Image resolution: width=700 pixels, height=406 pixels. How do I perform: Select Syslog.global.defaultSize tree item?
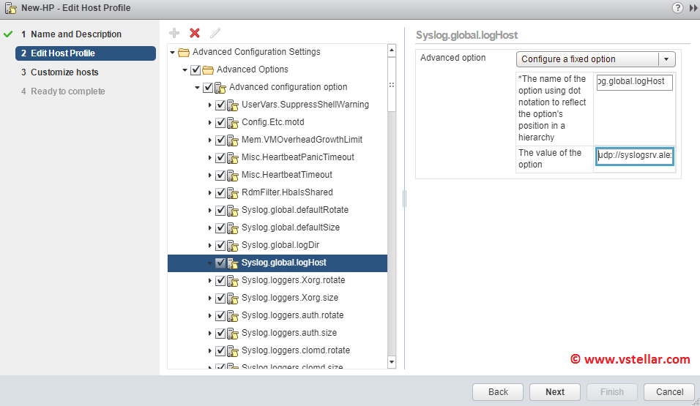pyautogui.click(x=291, y=228)
